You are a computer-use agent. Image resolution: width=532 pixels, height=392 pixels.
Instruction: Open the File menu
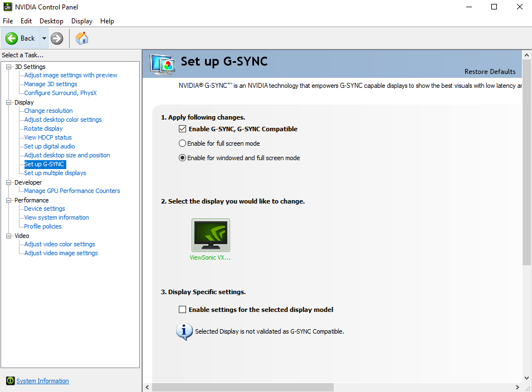(8, 21)
